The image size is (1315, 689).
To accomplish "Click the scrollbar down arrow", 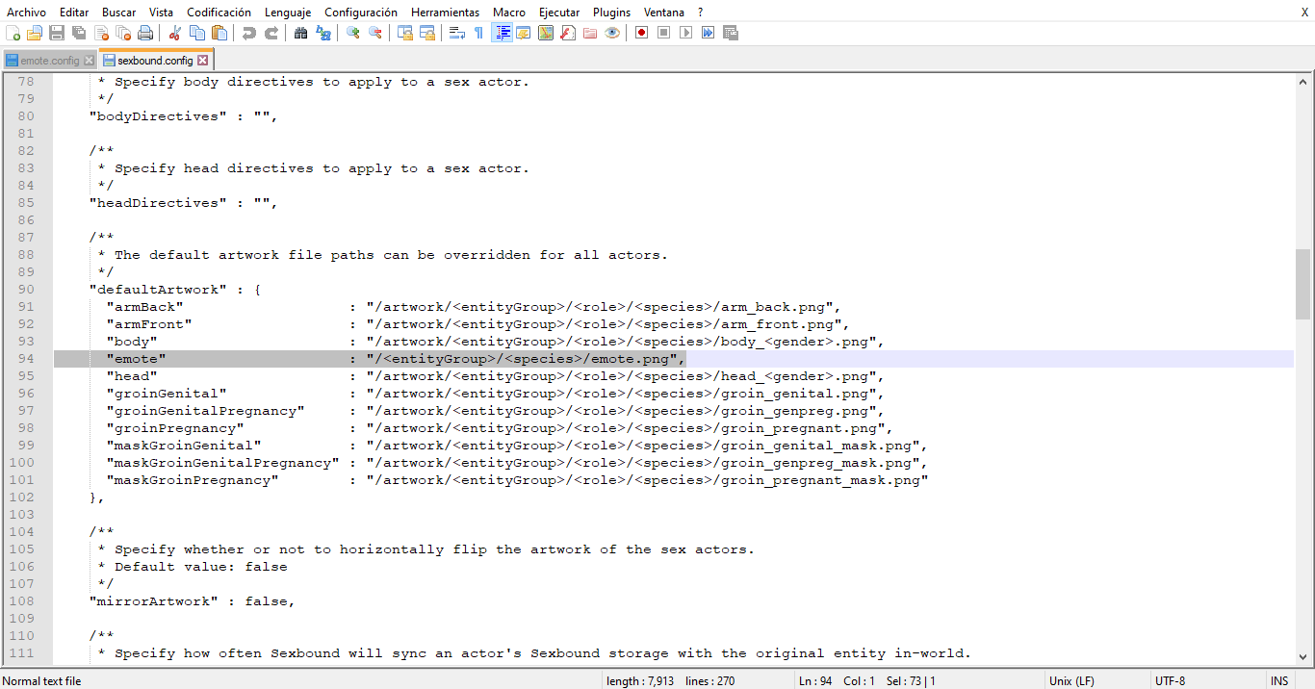I will [x=1302, y=656].
